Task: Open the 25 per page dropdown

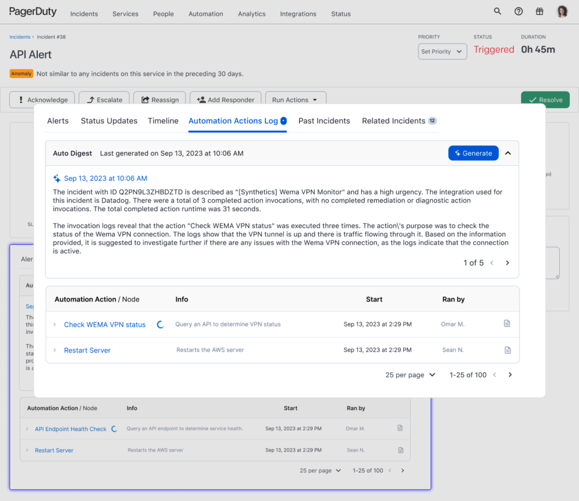Action: [x=410, y=374]
